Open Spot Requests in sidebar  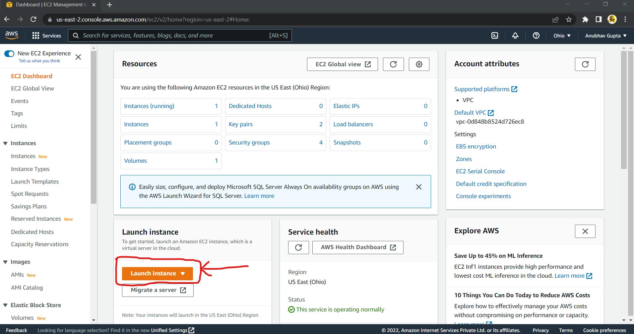click(30, 194)
